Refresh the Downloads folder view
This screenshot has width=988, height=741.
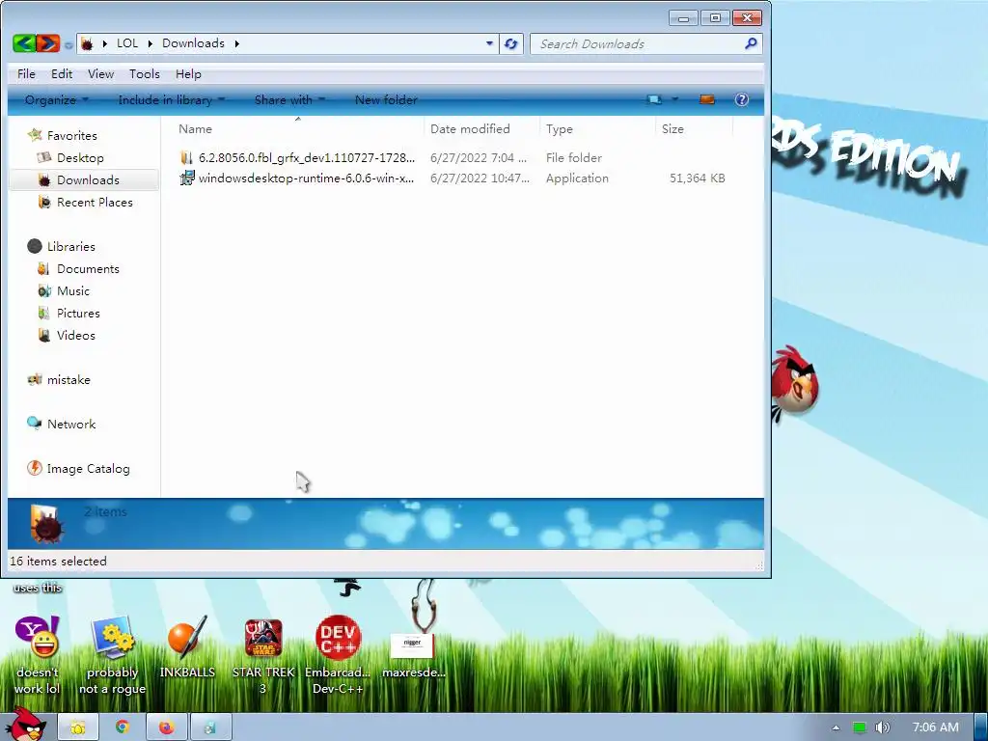511,43
